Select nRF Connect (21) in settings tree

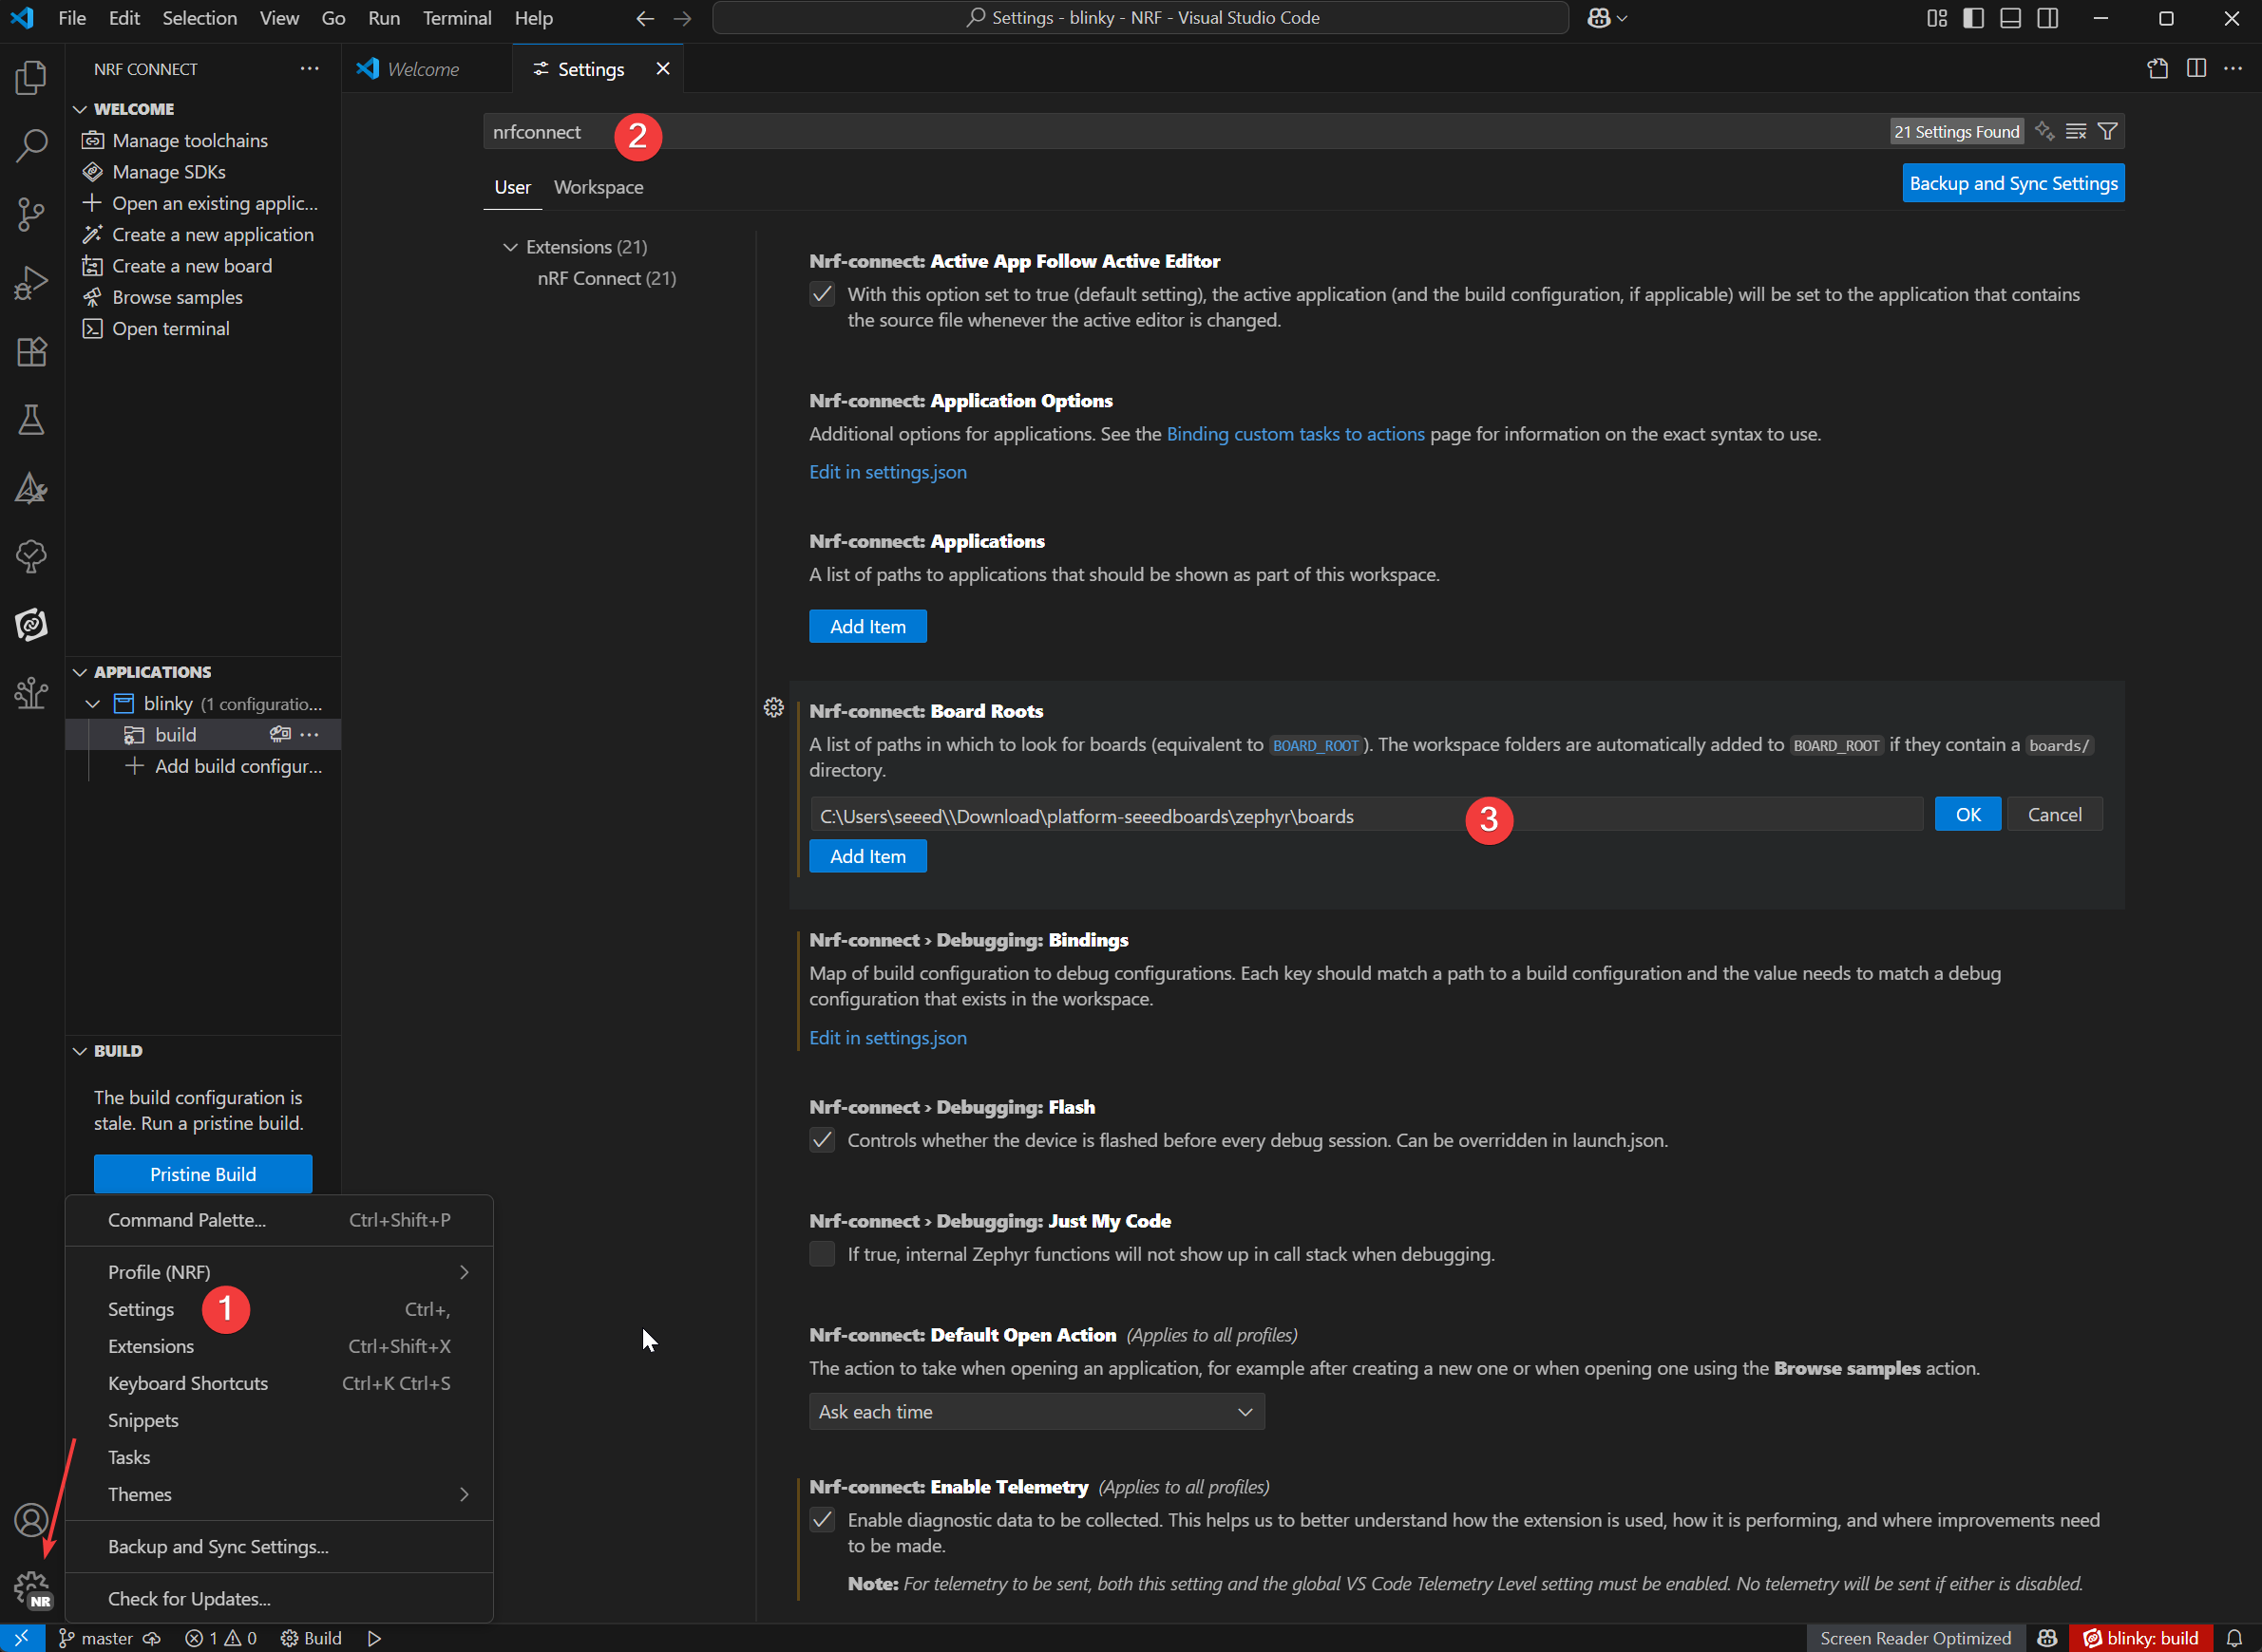(x=606, y=278)
